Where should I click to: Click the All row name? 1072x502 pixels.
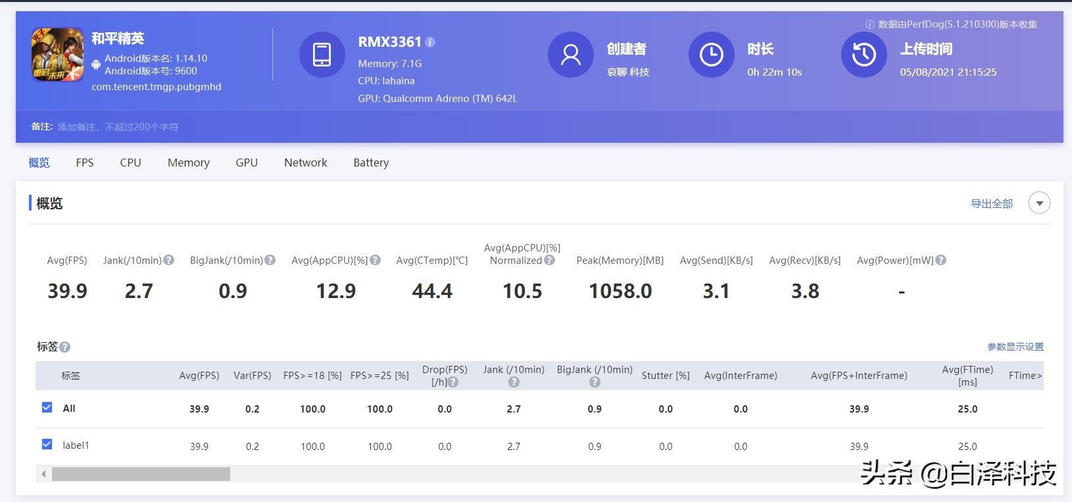pyautogui.click(x=69, y=409)
